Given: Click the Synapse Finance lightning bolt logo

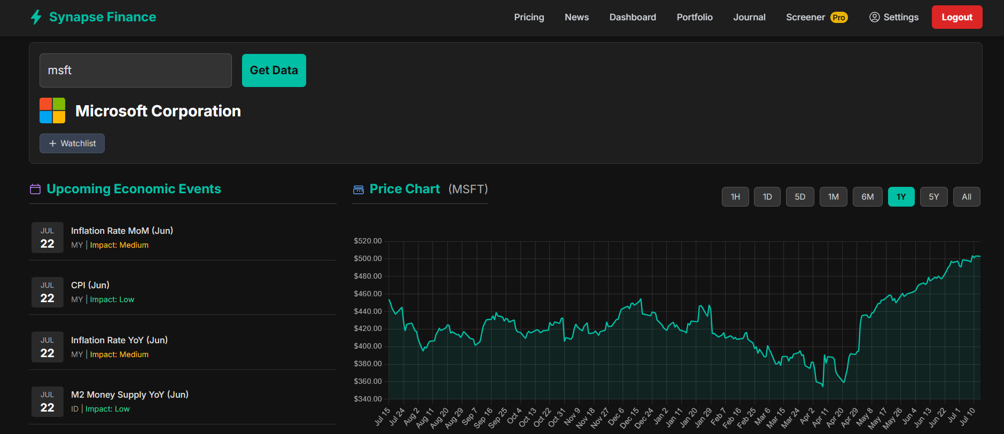Looking at the screenshot, I should [x=36, y=17].
